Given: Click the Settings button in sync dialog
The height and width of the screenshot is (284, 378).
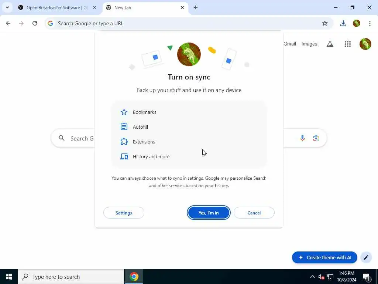Looking at the screenshot, I should tap(124, 213).
